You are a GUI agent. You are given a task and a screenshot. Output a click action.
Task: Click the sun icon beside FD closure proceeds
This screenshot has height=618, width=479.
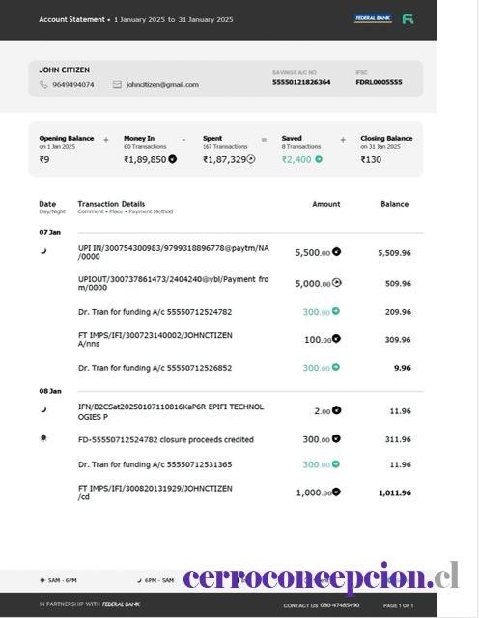43,437
